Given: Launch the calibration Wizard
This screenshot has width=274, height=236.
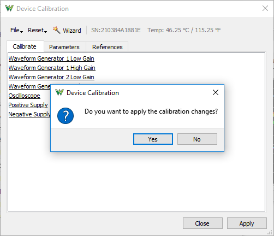Looking at the screenshot, I should (x=67, y=30).
